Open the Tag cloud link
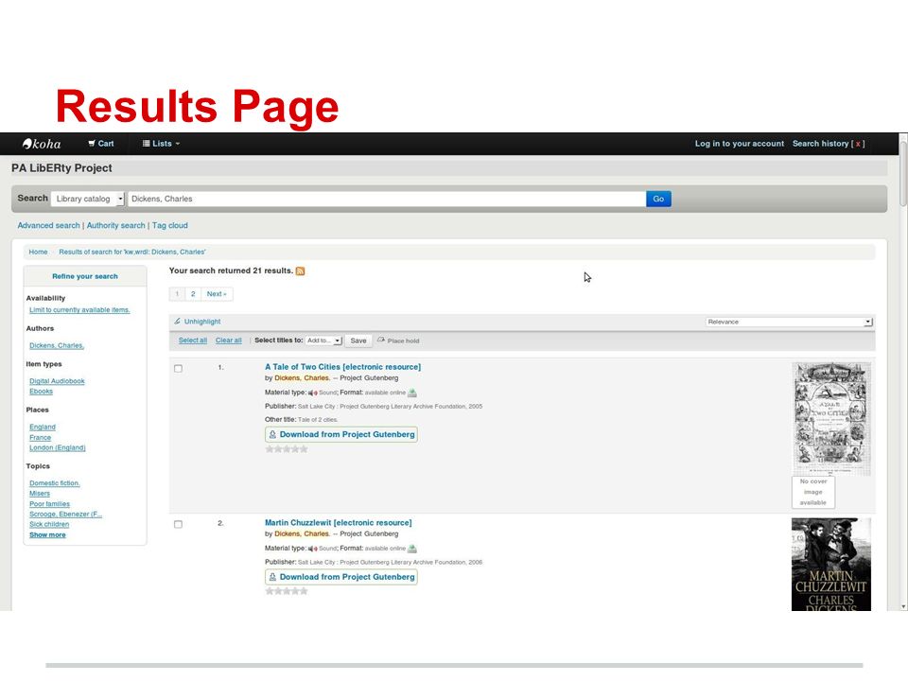The image size is (908, 681). click(169, 225)
